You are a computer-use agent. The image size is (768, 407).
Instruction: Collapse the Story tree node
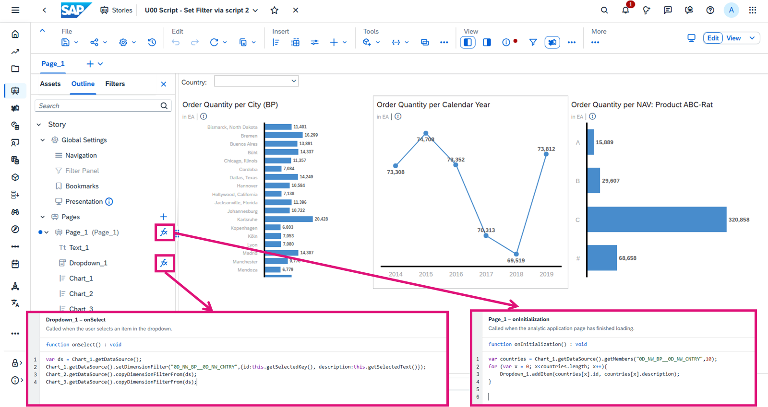(39, 125)
